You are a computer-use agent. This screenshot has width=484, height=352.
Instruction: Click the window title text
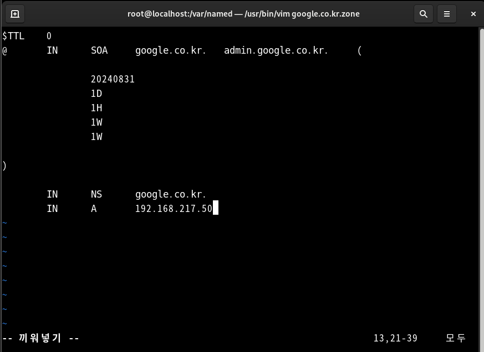coord(243,14)
